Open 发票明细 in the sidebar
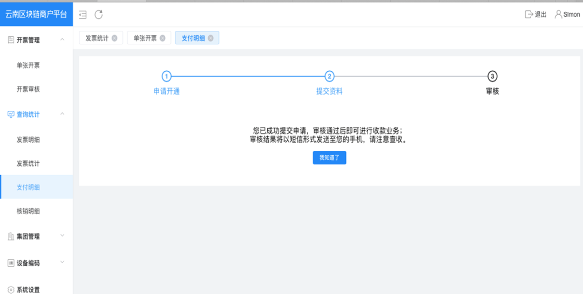Viewport: 583px width, 294px height. (x=28, y=140)
